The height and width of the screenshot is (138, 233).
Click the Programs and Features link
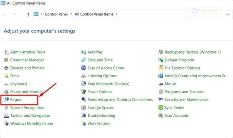click(184, 92)
